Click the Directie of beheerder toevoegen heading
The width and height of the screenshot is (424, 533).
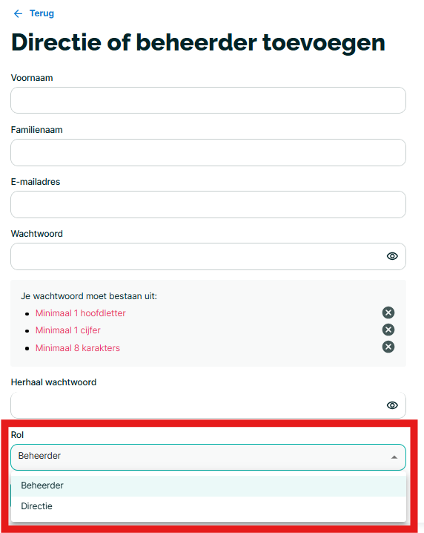(198, 43)
